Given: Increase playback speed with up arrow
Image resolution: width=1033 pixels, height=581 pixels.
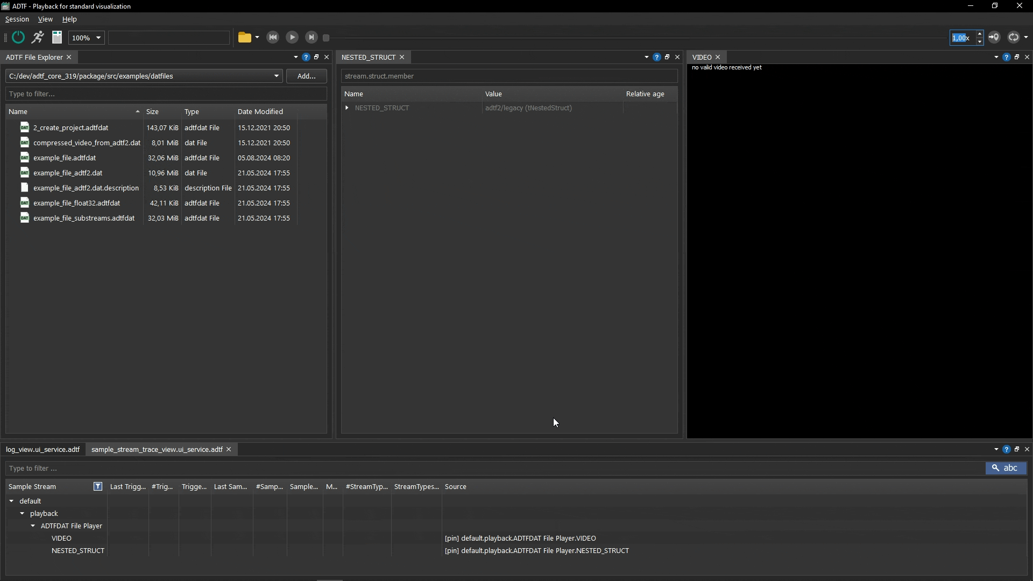Looking at the screenshot, I should pyautogui.click(x=980, y=34).
